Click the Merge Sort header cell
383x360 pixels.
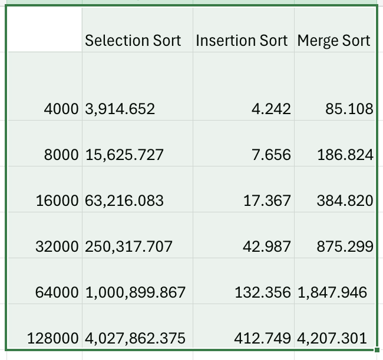(x=334, y=41)
